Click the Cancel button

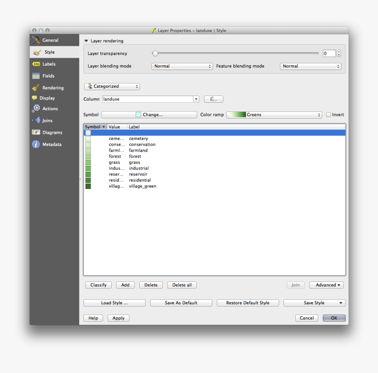click(x=307, y=318)
